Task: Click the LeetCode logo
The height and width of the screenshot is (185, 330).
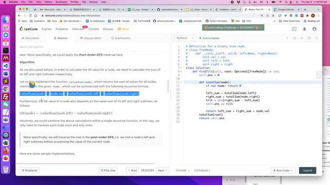Action: point(28,29)
